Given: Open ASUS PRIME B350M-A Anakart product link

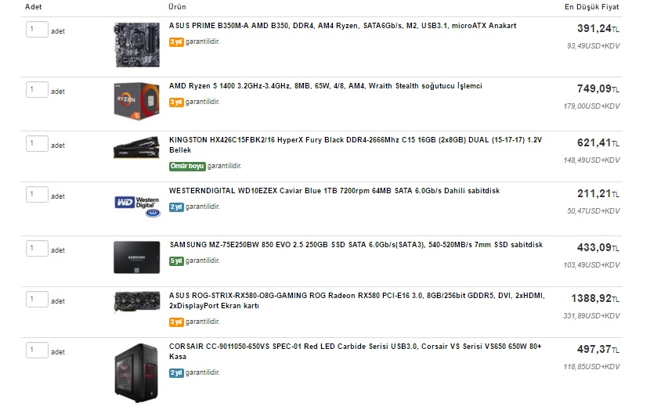Looking at the screenshot, I should pyautogui.click(x=343, y=26).
